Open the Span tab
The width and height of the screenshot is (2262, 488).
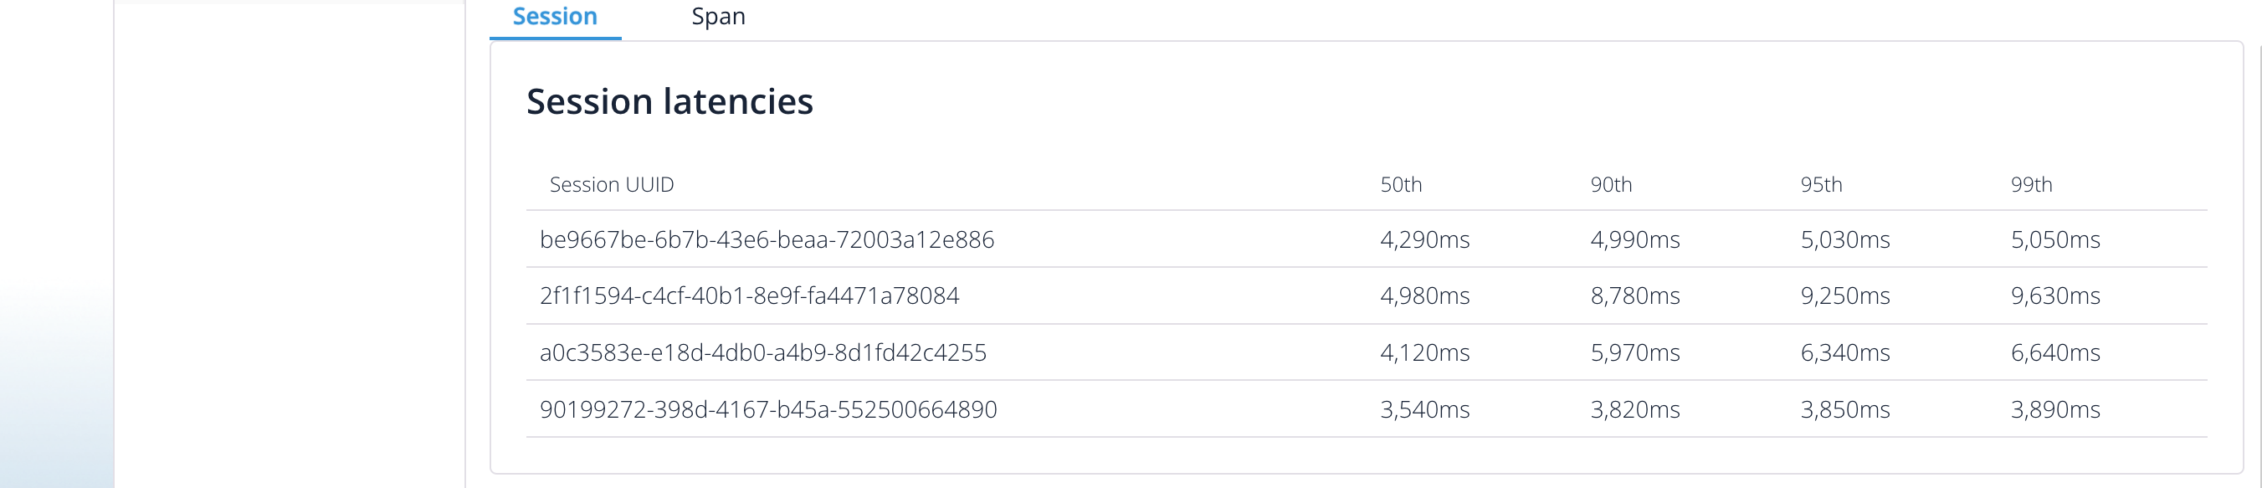(x=718, y=17)
